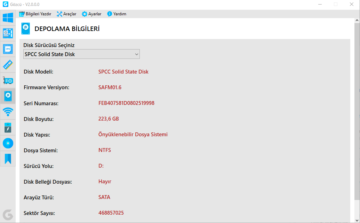The width and height of the screenshot is (360, 223).
Task: Open the CPU info sidebar icon
Action: click(x=8, y=49)
